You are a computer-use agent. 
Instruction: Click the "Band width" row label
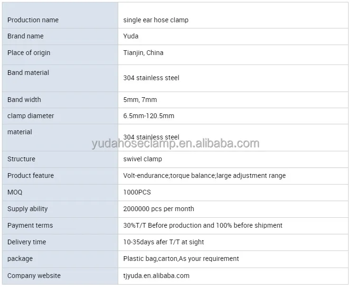click(24, 100)
